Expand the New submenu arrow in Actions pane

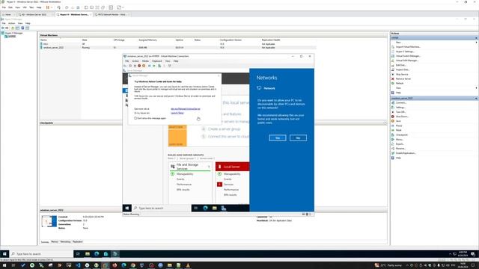[476, 43]
